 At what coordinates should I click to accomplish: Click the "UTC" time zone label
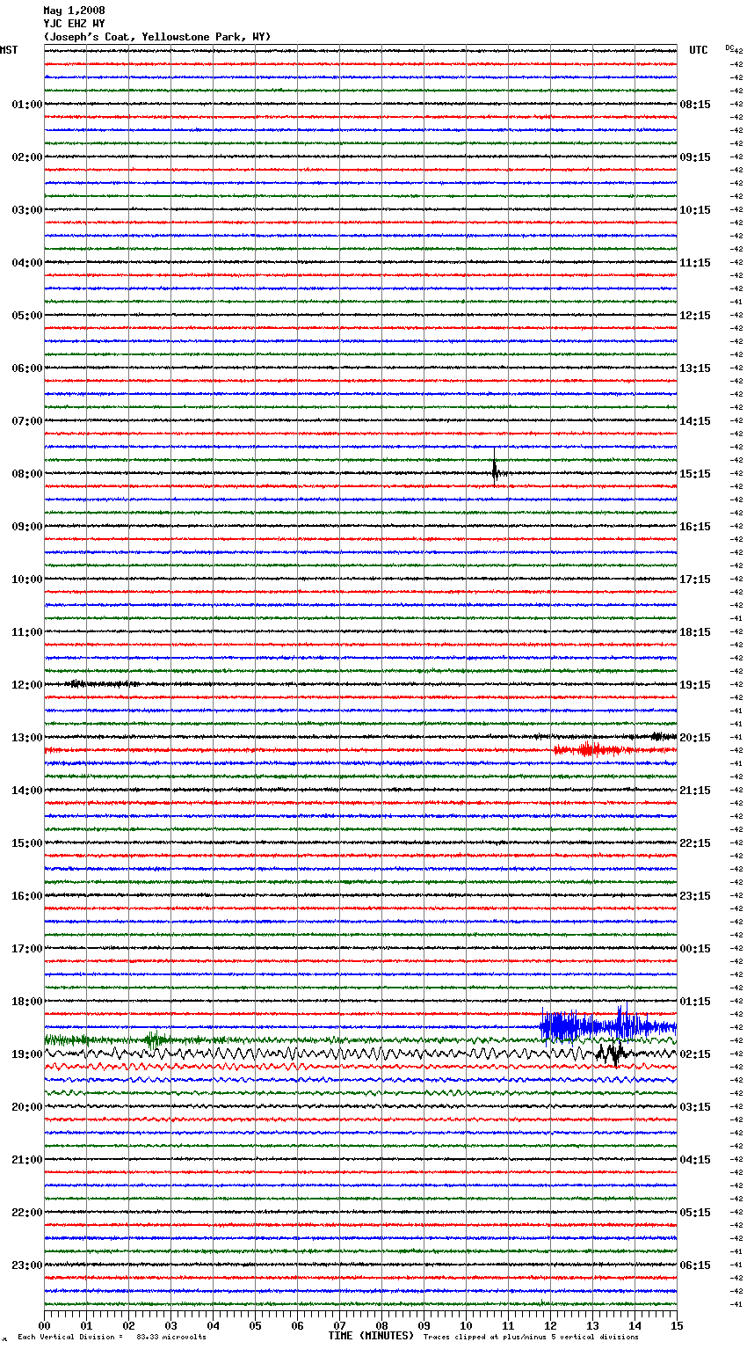tap(699, 50)
